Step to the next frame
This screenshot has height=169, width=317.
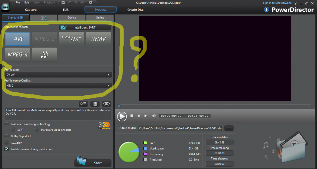(146, 116)
